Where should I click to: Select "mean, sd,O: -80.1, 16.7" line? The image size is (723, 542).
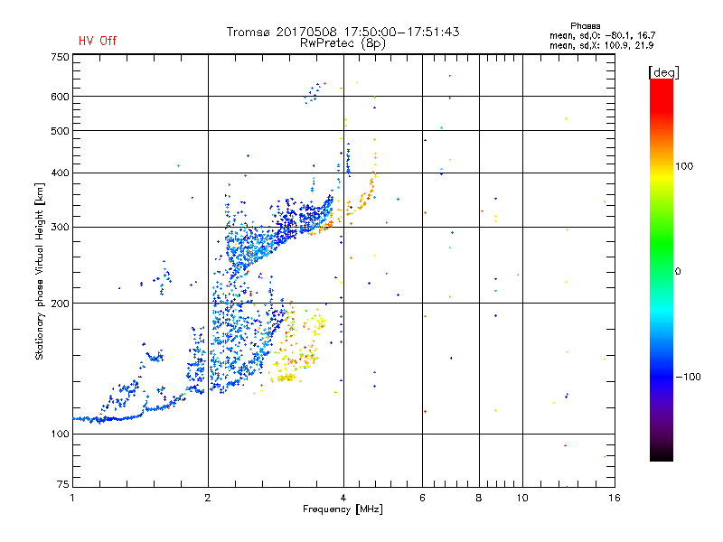[602, 35]
